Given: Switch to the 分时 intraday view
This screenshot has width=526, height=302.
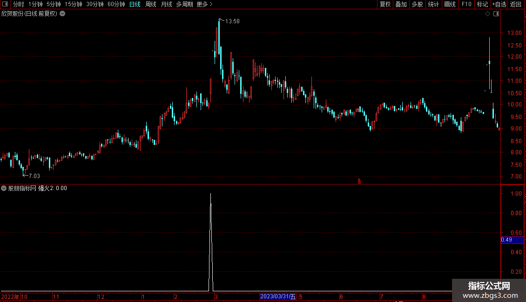Looking at the screenshot, I should point(19,4).
